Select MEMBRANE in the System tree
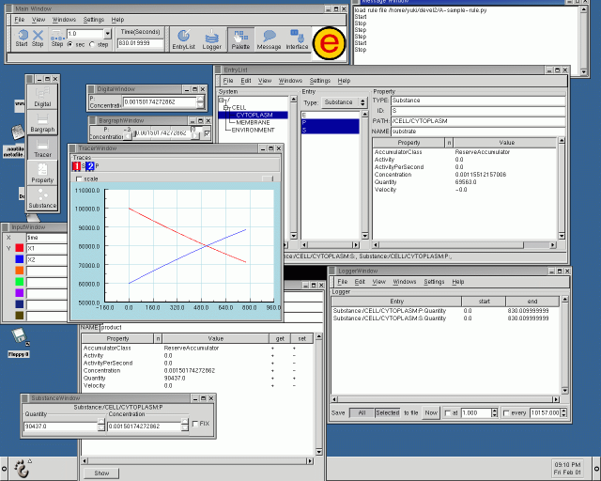The width and height of the screenshot is (601, 481). (x=253, y=122)
